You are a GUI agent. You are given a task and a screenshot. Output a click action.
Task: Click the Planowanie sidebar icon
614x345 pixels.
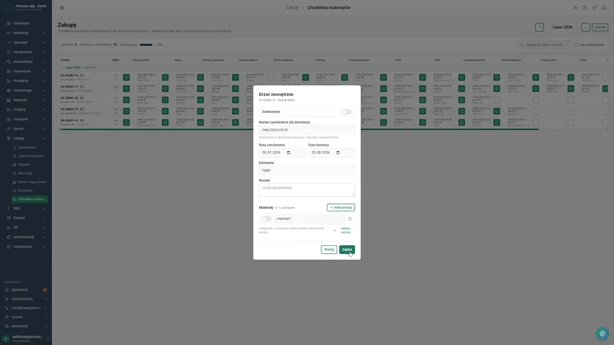(x=9, y=71)
